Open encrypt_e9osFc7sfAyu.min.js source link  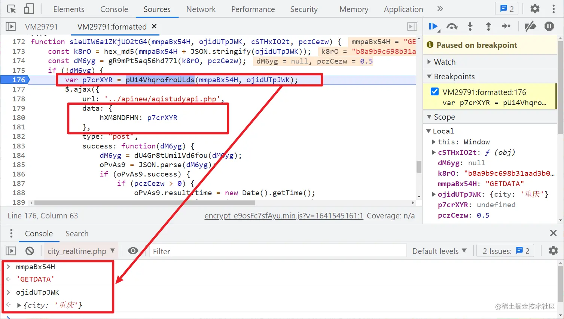(x=284, y=216)
